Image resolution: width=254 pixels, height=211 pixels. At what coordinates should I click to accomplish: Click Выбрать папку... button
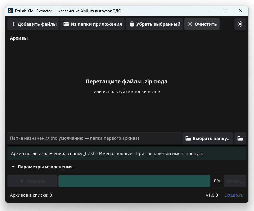[208, 138]
